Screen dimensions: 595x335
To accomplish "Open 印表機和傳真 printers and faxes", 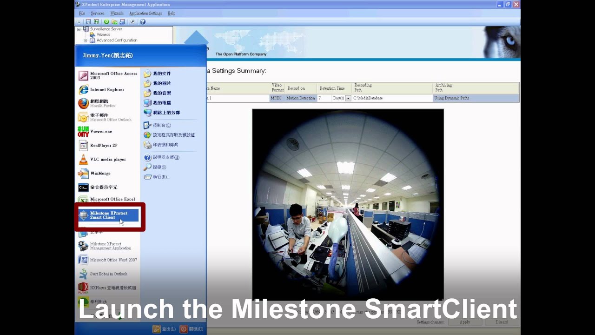I will 161,145.
